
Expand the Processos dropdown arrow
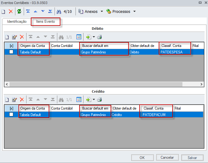(x=134, y=11)
